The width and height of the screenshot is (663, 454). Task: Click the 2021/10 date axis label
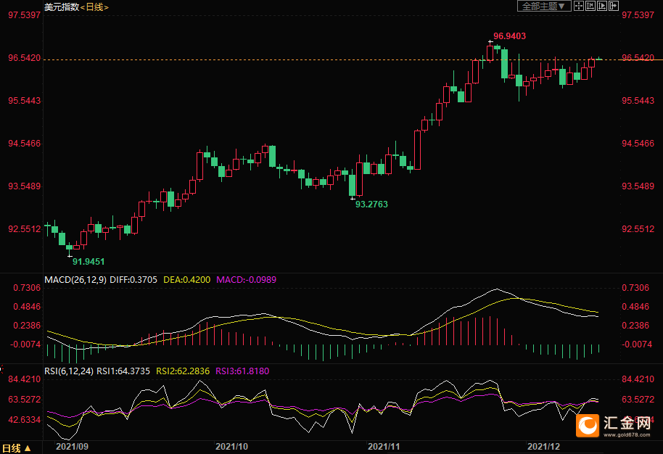(x=231, y=447)
